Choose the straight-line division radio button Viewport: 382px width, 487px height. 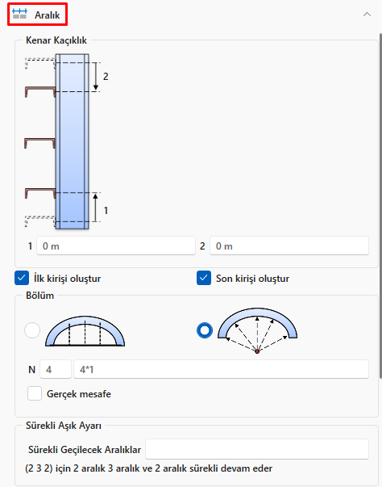coord(32,330)
